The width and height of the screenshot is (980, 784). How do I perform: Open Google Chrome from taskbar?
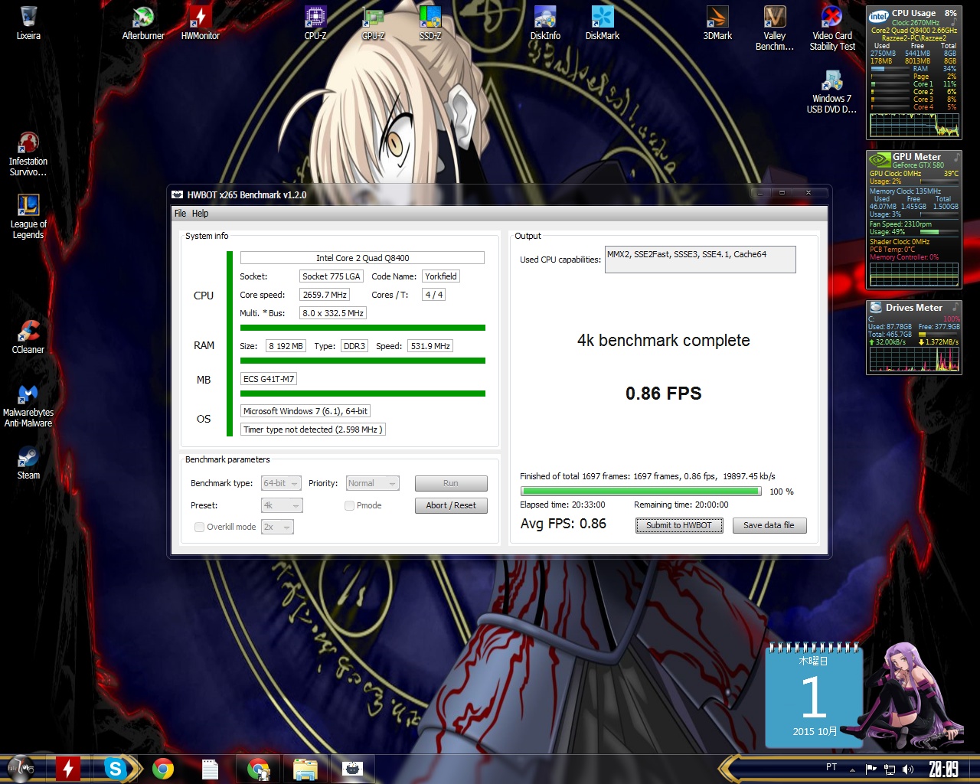pyautogui.click(x=162, y=768)
